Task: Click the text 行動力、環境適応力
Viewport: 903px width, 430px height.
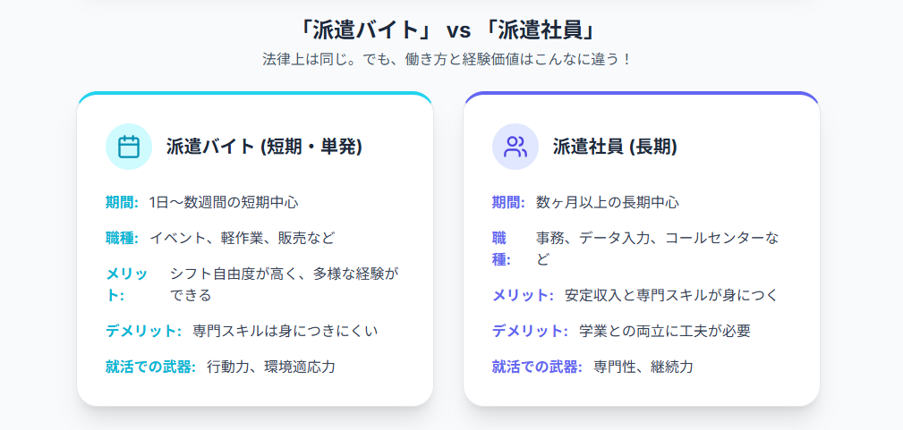Action: tap(270, 367)
